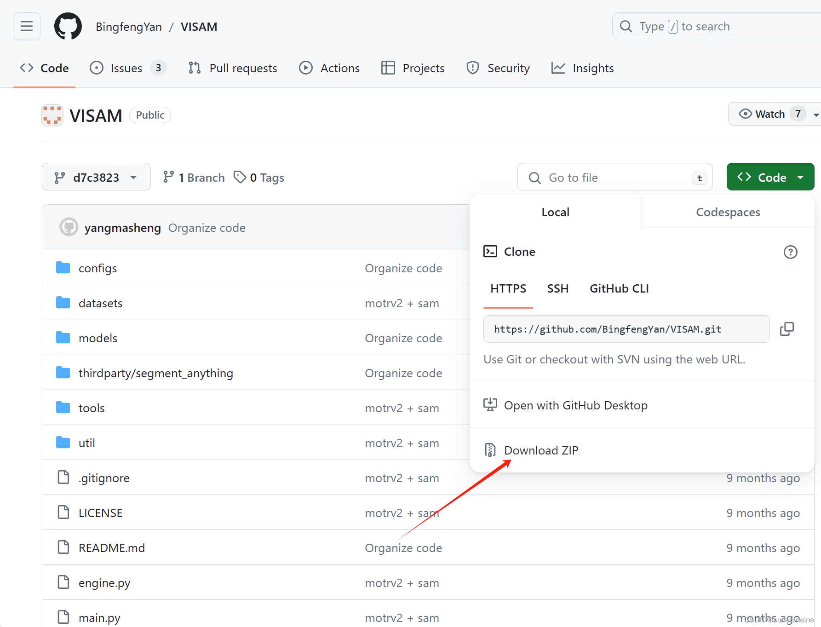Click the header Organize code commit message
This screenshot has width=821, height=627.
tap(207, 228)
